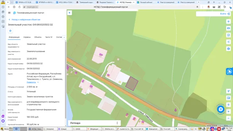This screenshot has width=233, height=131.
Task: Select the measurement ruler tool on the map
Action: pos(228,28)
